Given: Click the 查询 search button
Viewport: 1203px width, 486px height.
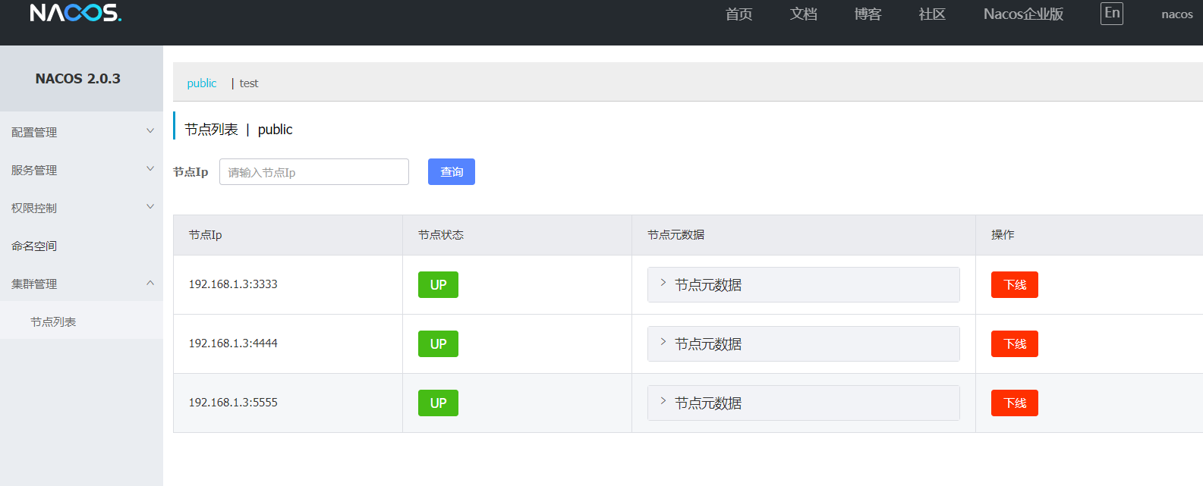Looking at the screenshot, I should (451, 172).
